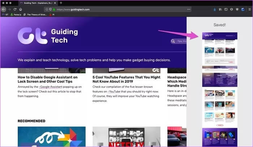Open the Netflix recommended thumbnail
Viewport: 253px width, 147px height.
click(126, 137)
